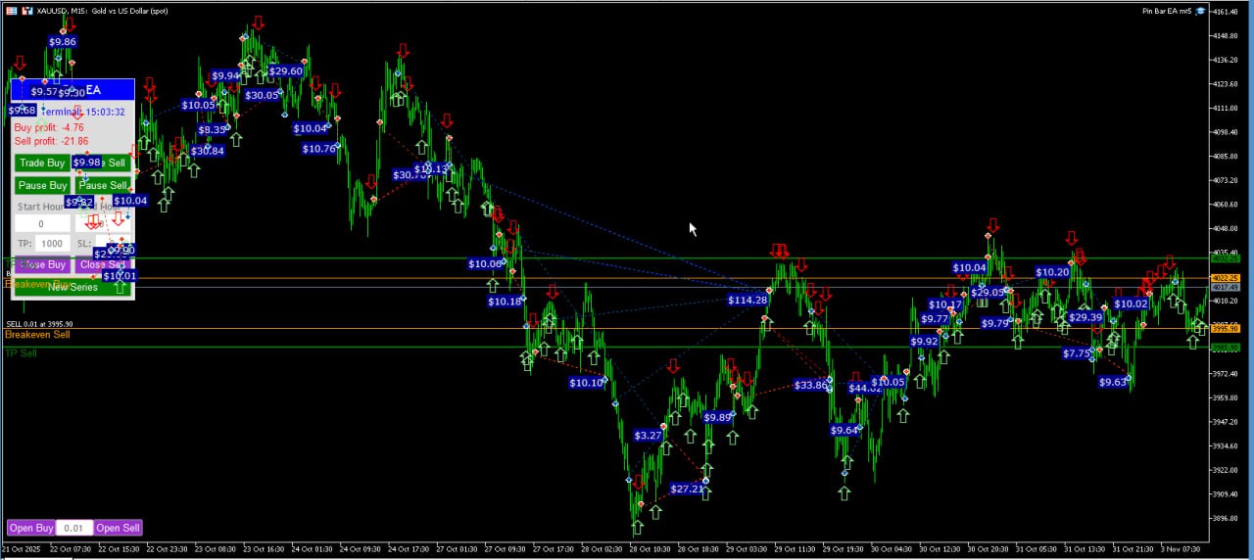Screen dimensions: 1254x560
Task: Select the SELL 0.01 at 3995.90 order label
Action: point(39,324)
